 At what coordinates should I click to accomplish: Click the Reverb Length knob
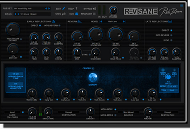click(x=116, y=34)
